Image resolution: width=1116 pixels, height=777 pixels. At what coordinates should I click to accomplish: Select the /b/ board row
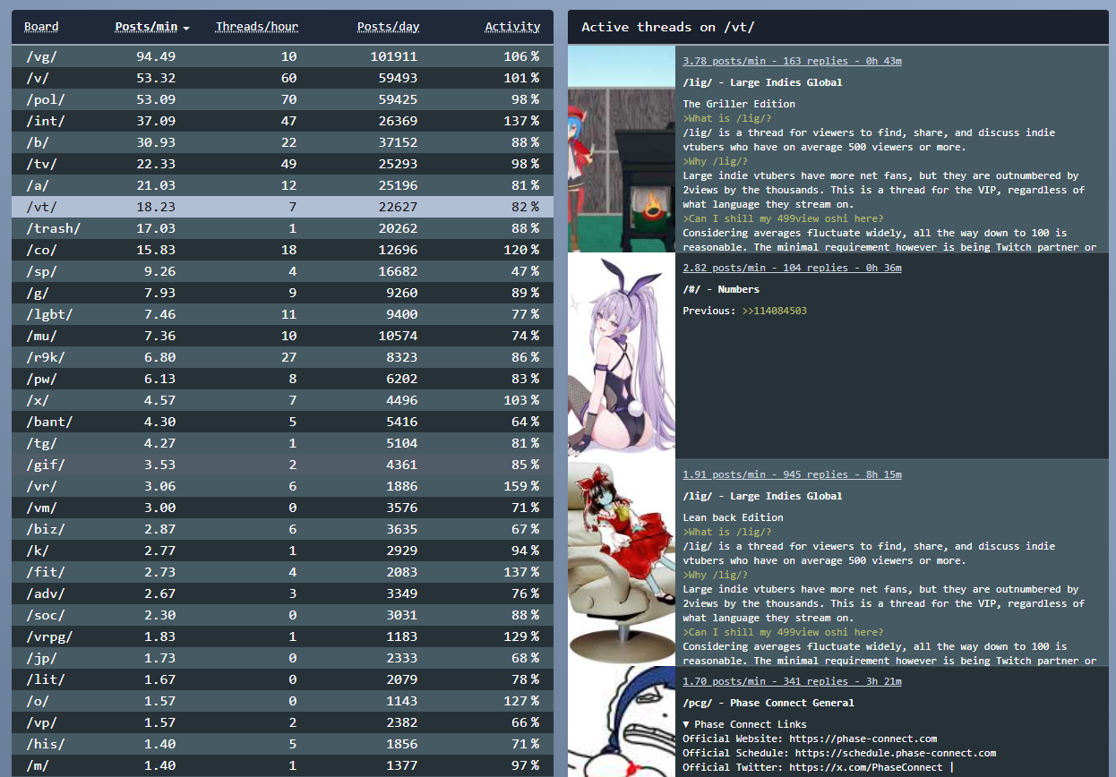(282, 142)
